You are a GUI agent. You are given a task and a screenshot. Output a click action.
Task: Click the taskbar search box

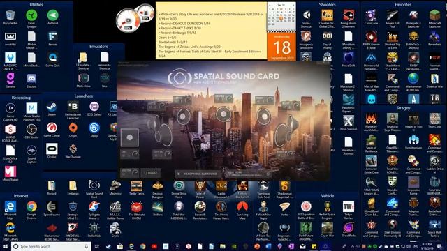click(51, 246)
